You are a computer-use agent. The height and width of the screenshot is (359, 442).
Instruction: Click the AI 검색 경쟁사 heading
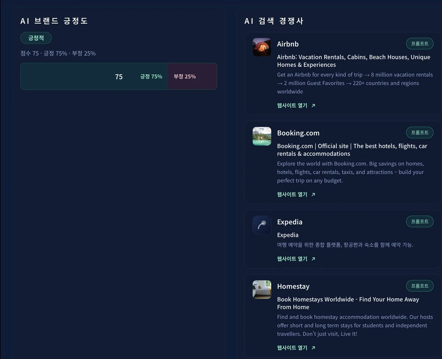tap(274, 21)
